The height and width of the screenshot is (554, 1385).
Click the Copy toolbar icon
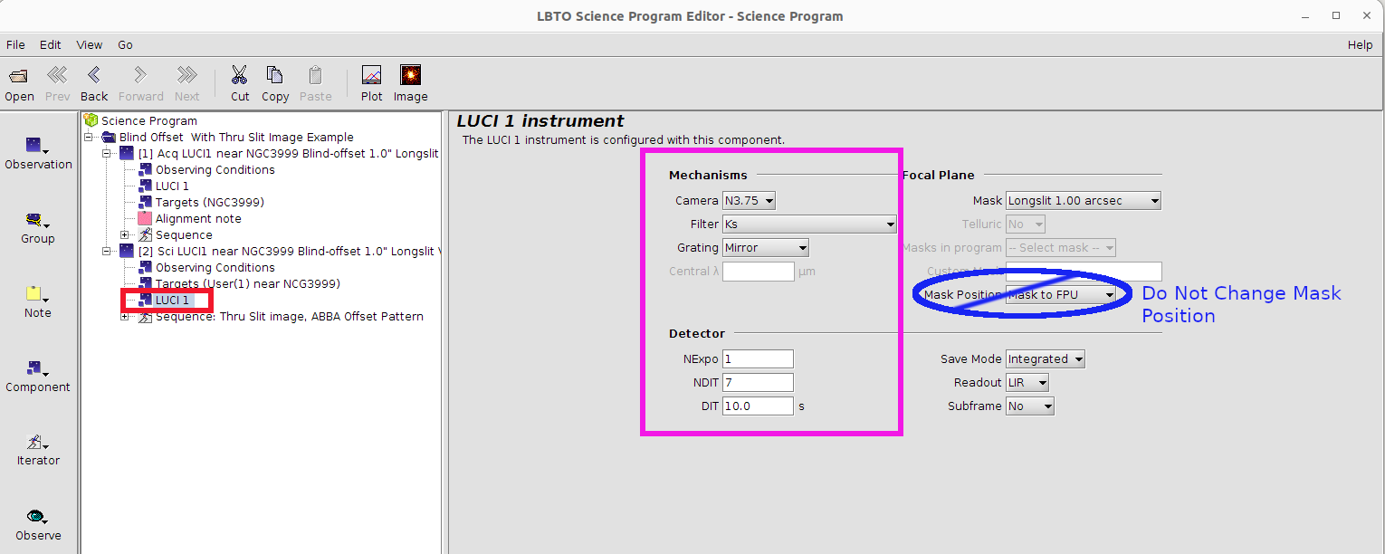click(275, 76)
